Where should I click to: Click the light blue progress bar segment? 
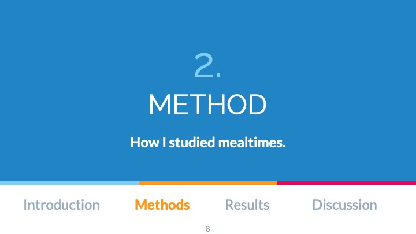(x=69, y=183)
